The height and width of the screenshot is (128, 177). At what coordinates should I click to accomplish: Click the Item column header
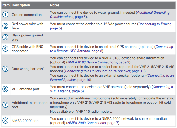pyautogui.click(x=6, y=5)
